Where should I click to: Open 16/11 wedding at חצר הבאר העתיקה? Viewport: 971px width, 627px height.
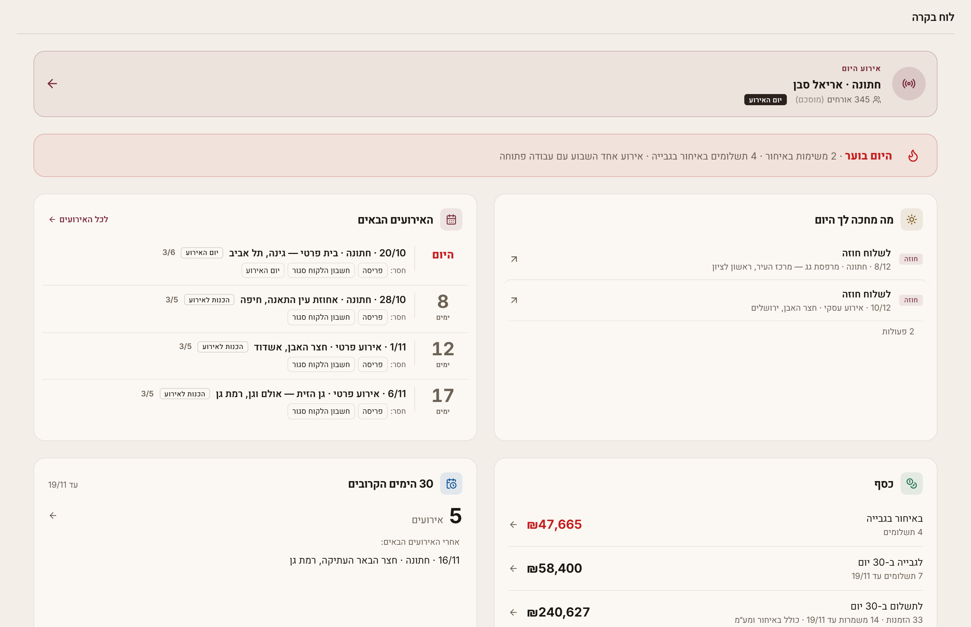pos(375,560)
